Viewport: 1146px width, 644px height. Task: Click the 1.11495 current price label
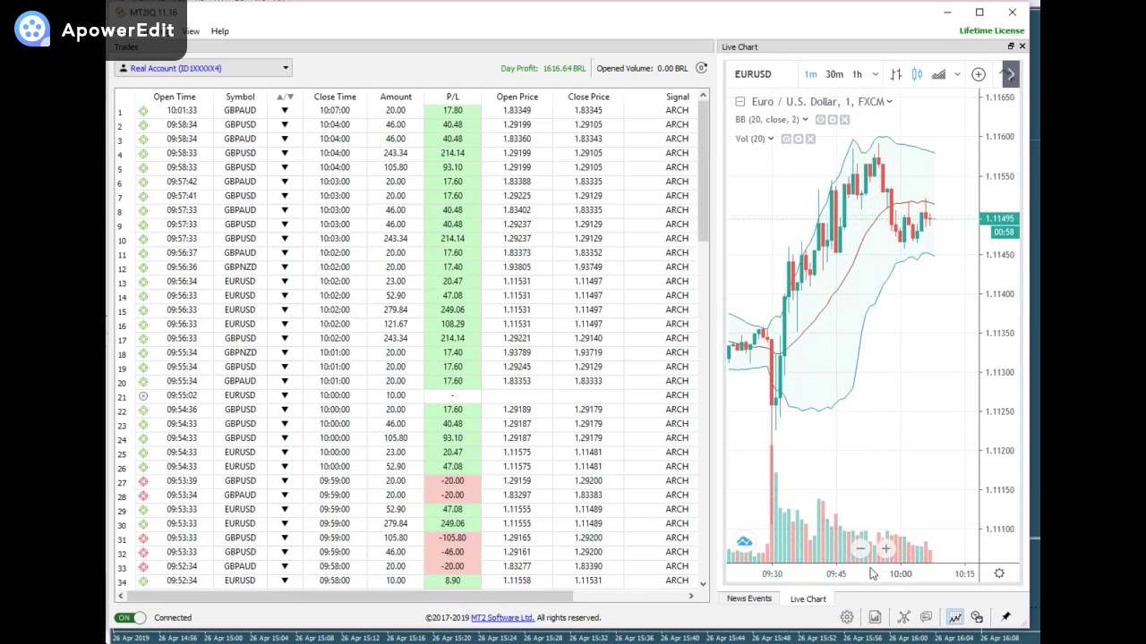(1000, 218)
